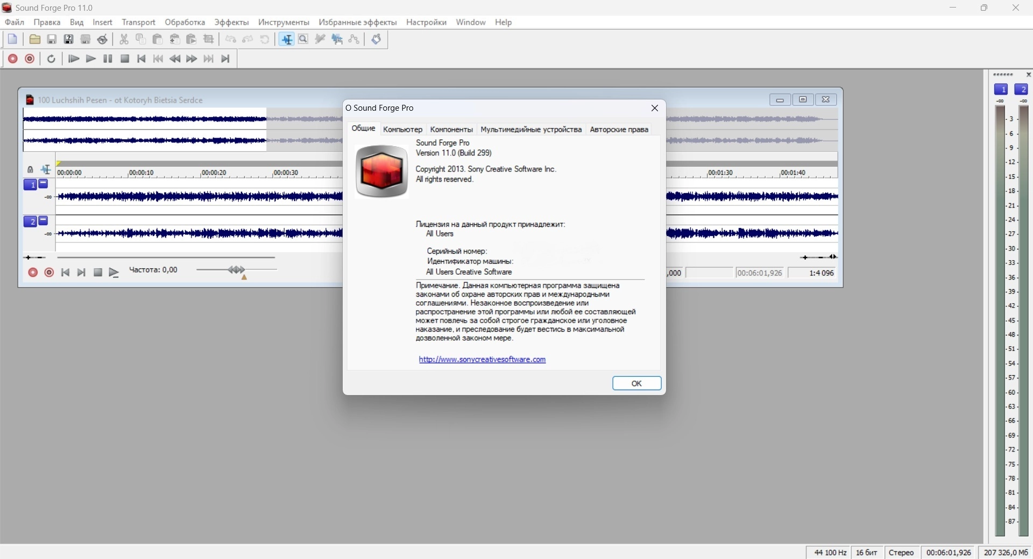Toggle channel 1 on the level meters panel
1033x559 pixels.
coord(1001,90)
